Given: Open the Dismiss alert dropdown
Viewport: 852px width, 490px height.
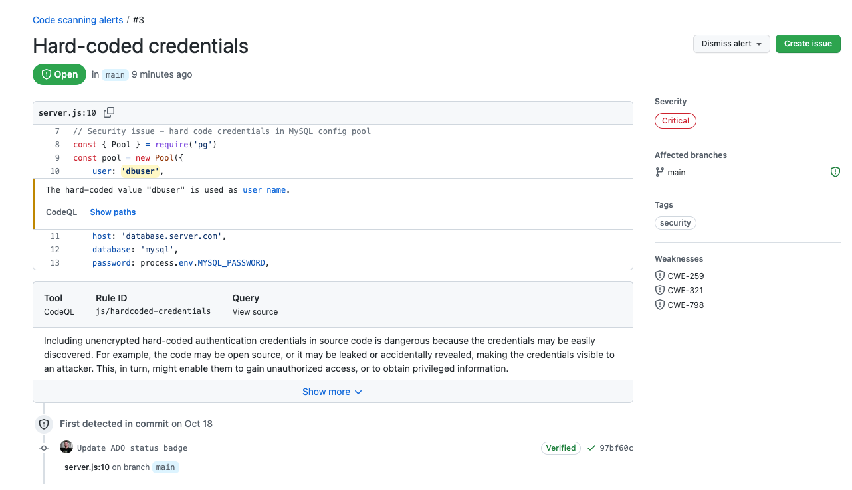Looking at the screenshot, I should tap(731, 44).
